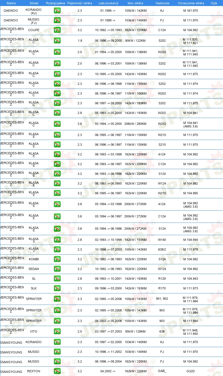
Task: Click the Model column header
Action: [x=34, y=3]
